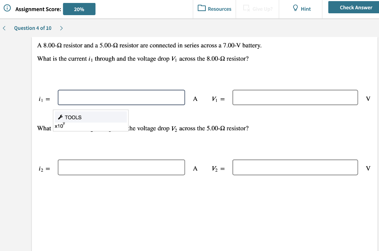Click the V2 answer input field
This screenshot has width=379, height=251.
click(295, 167)
